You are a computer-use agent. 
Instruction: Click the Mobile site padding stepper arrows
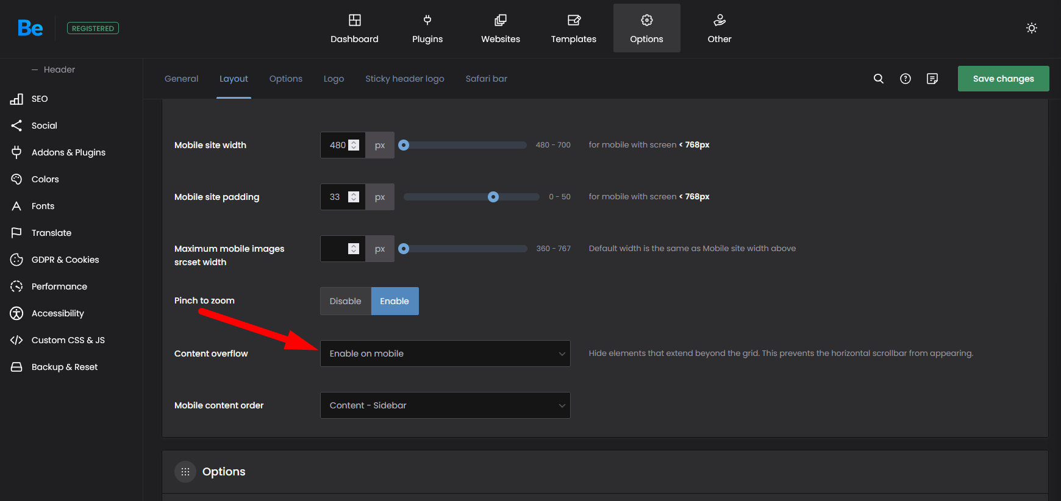point(354,197)
